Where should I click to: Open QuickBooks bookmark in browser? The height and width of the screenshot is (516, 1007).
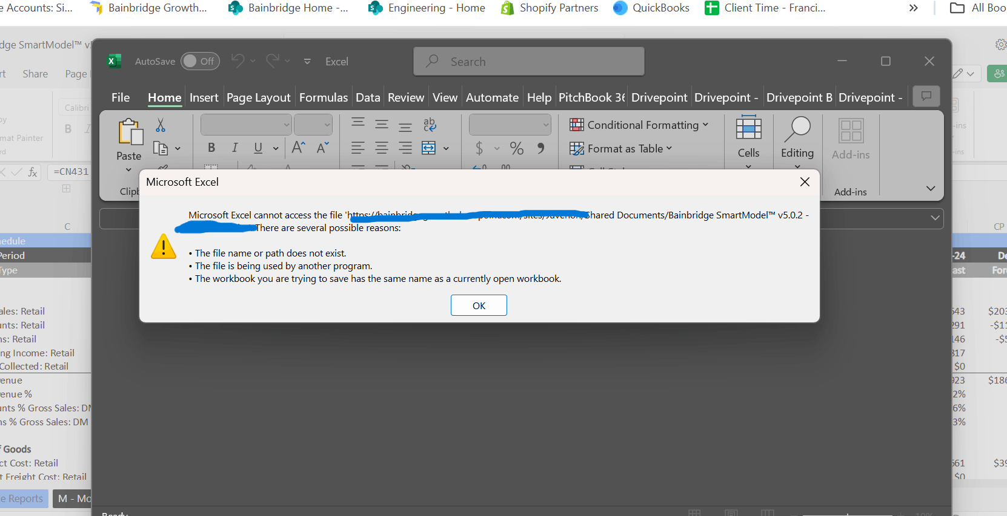tap(651, 8)
